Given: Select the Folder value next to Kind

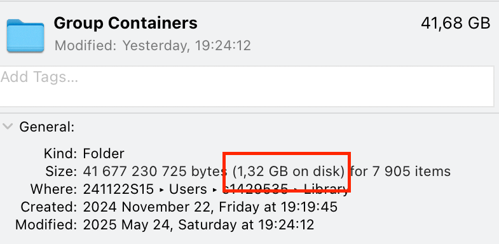Looking at the screenshot, I should coord(104,154).
